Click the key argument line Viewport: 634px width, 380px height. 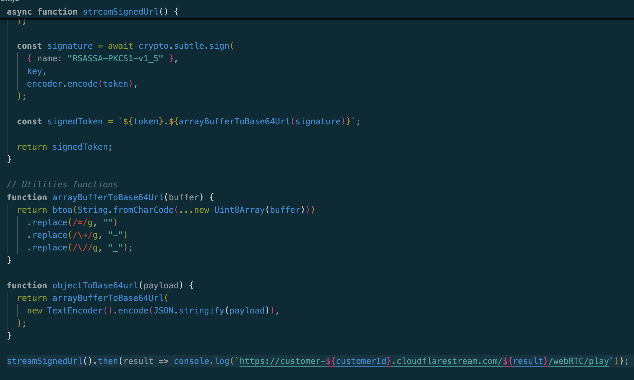coord(34,71)
